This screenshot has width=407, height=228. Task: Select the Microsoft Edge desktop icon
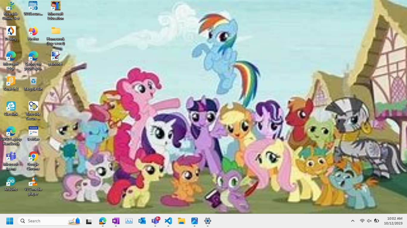coord(11,61)
